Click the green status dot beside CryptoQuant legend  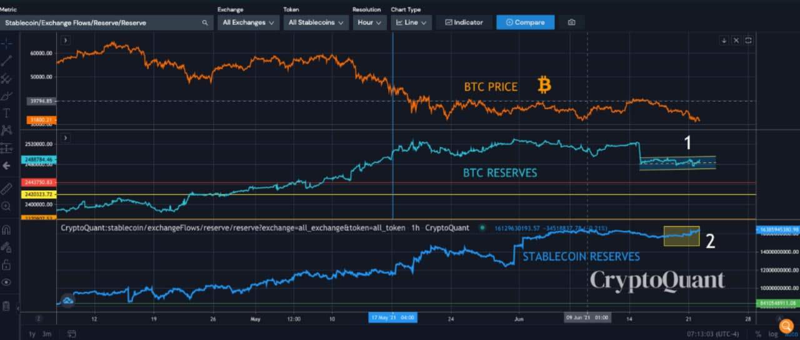(x=482, y=228)
